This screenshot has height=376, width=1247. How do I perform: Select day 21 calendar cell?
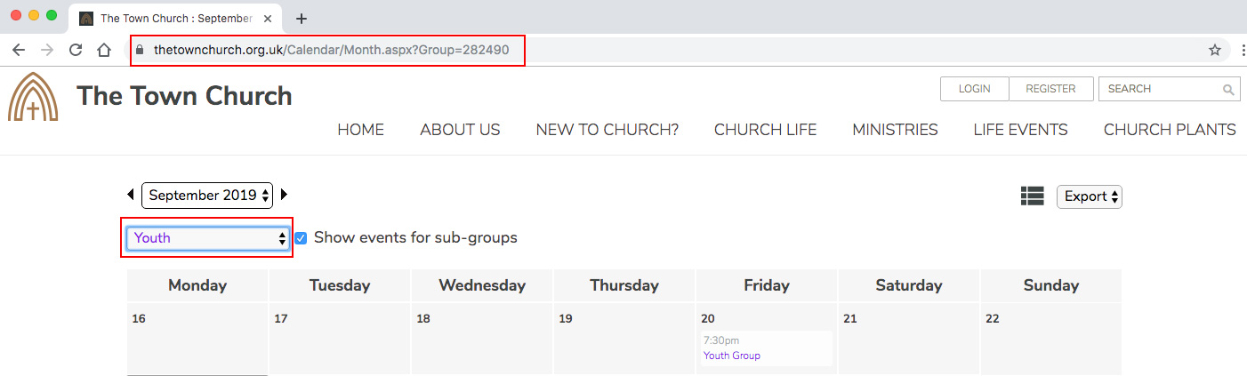point(909,340)
